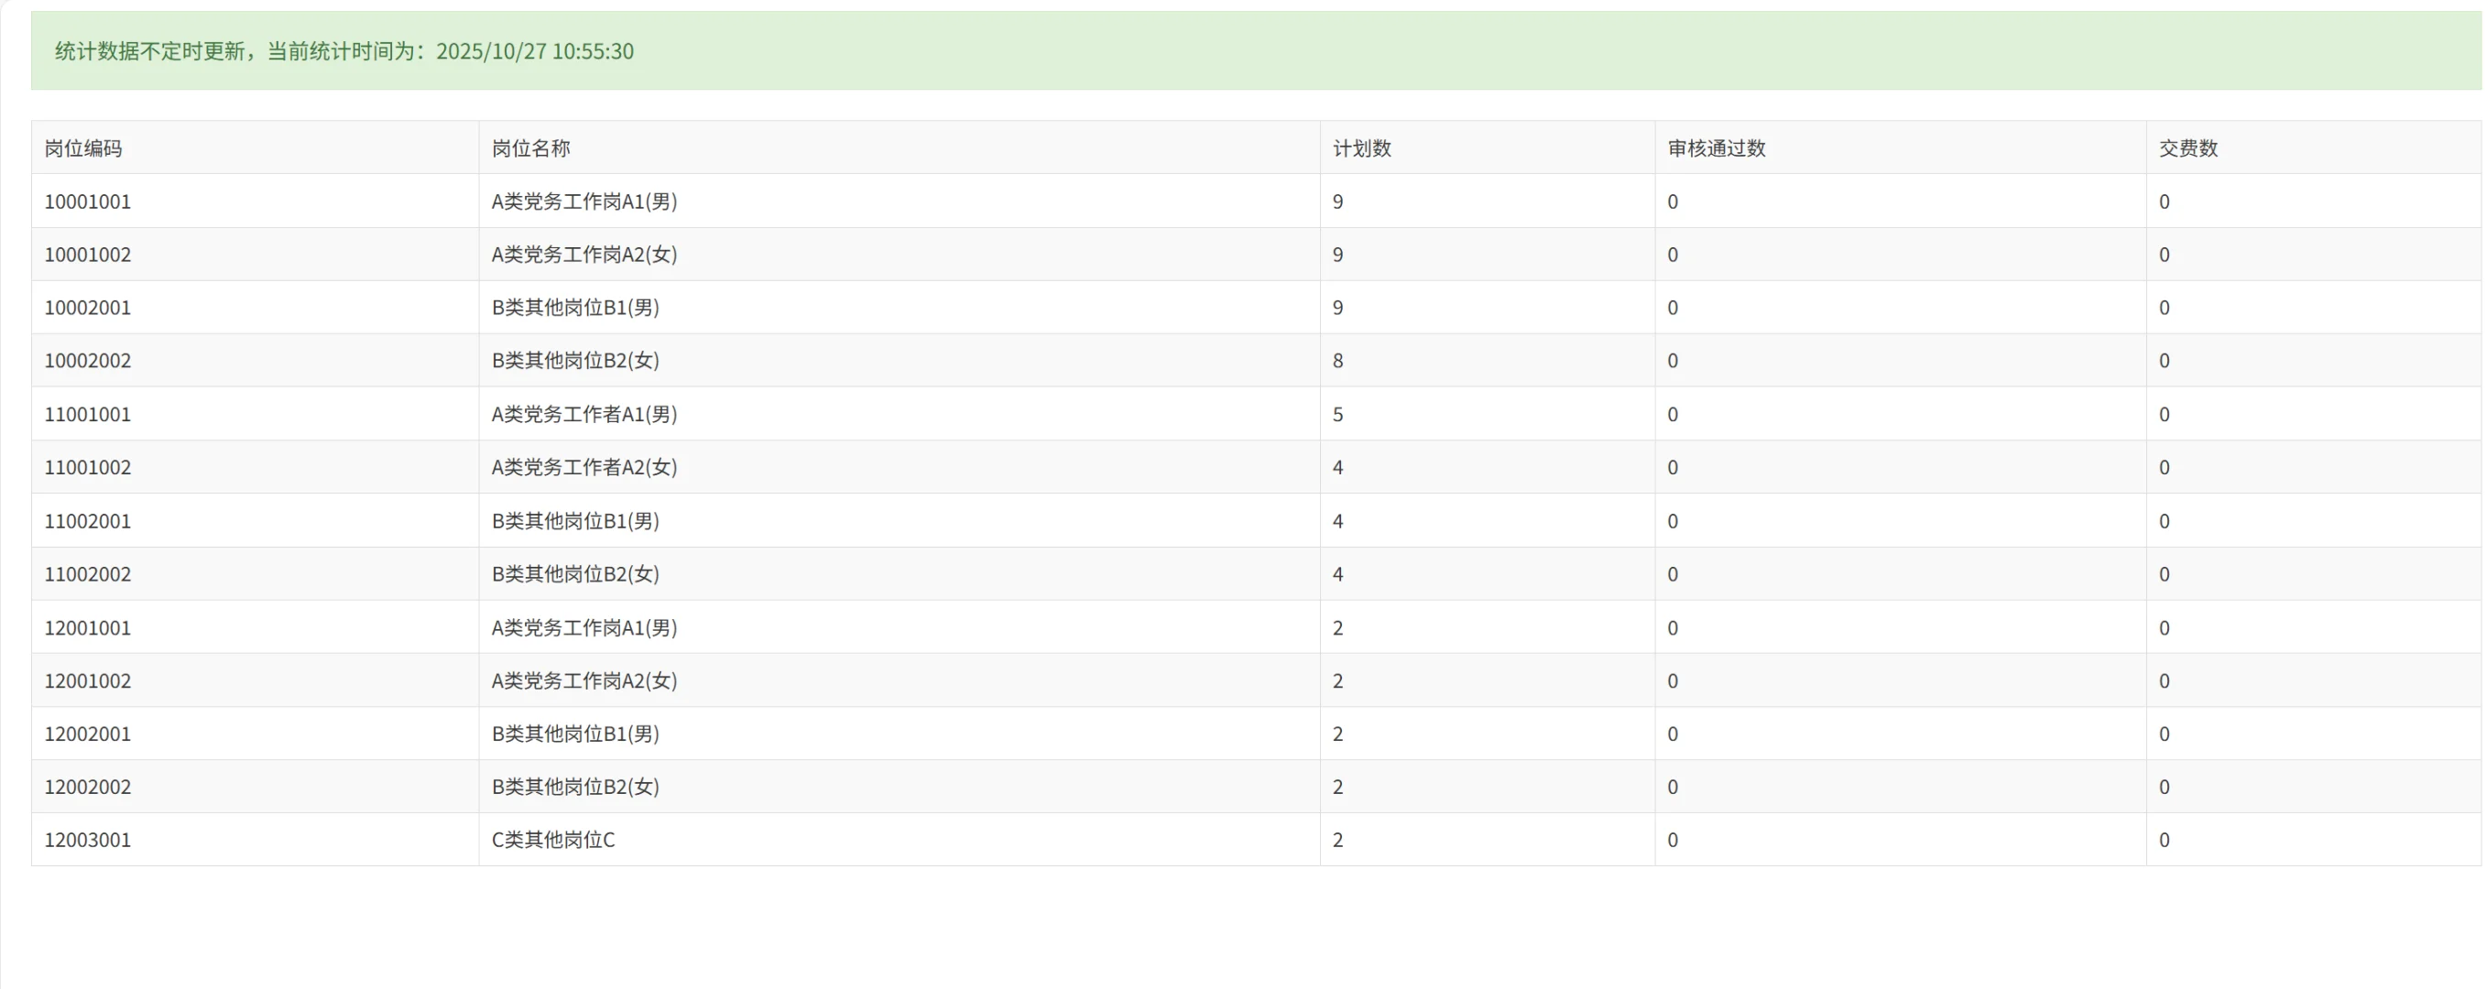This screenshot has height=989, width=2487.
Task: Click the 岗位编码 column header
Action: [83, 147]
